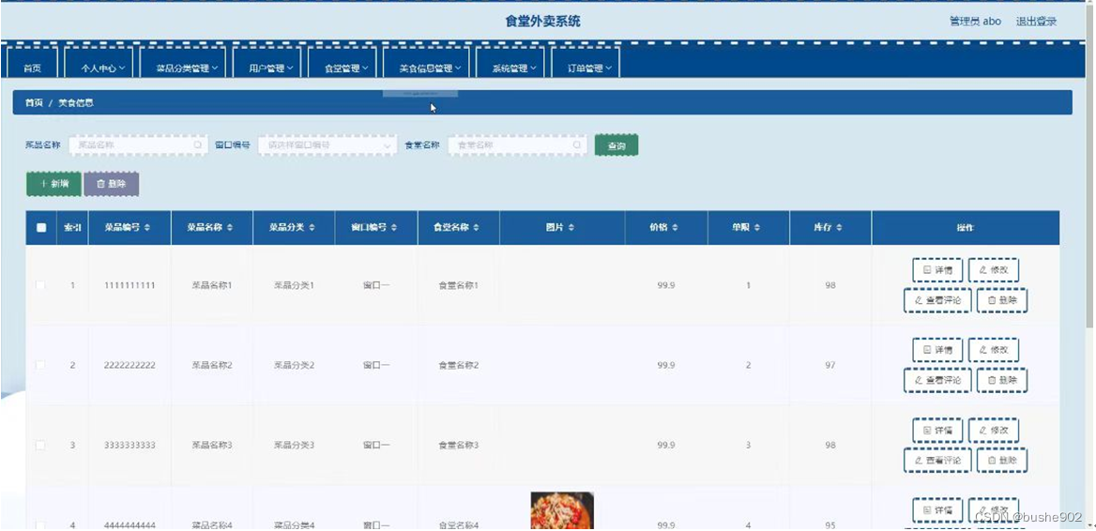Toggle the select-all header checkbox
Screen dimensions: 1096x531
[41, 228]
